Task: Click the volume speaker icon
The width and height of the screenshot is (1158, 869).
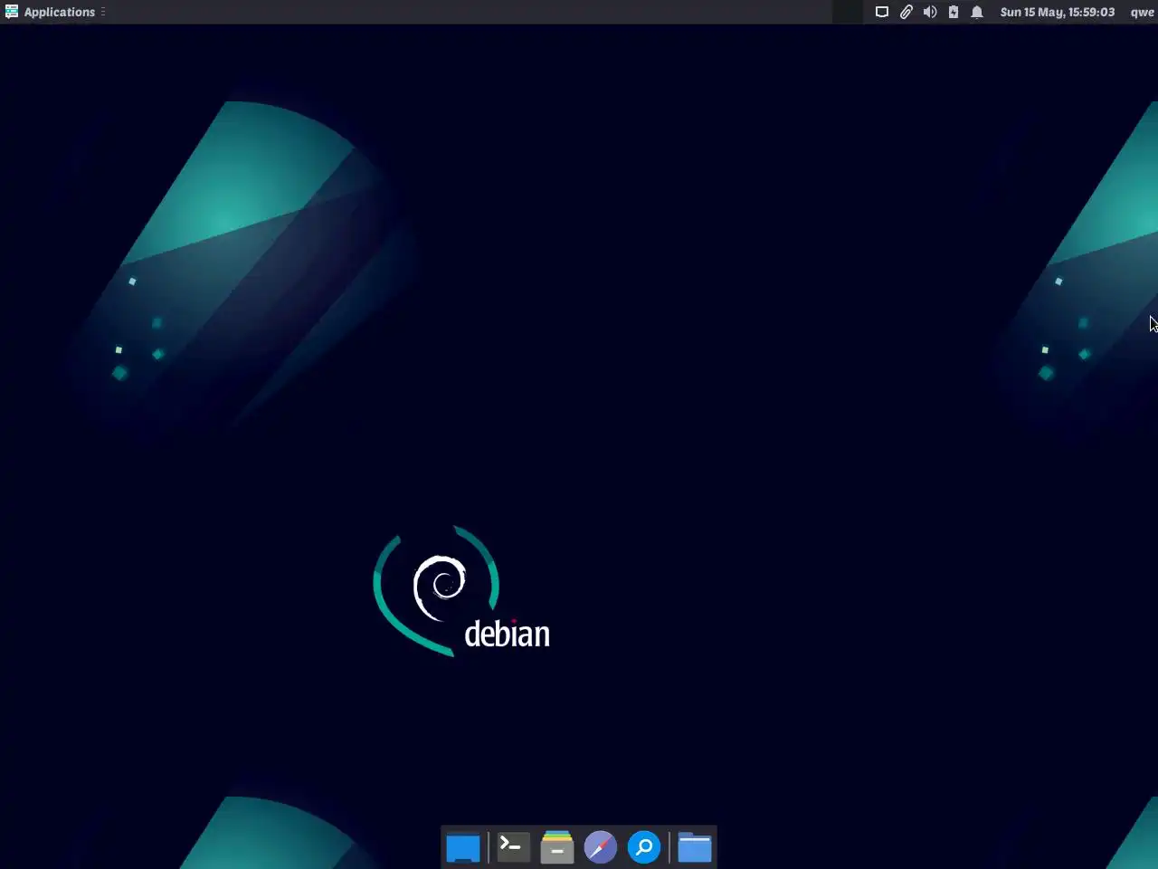Action: pyautogui.click(x=929, y=12)
